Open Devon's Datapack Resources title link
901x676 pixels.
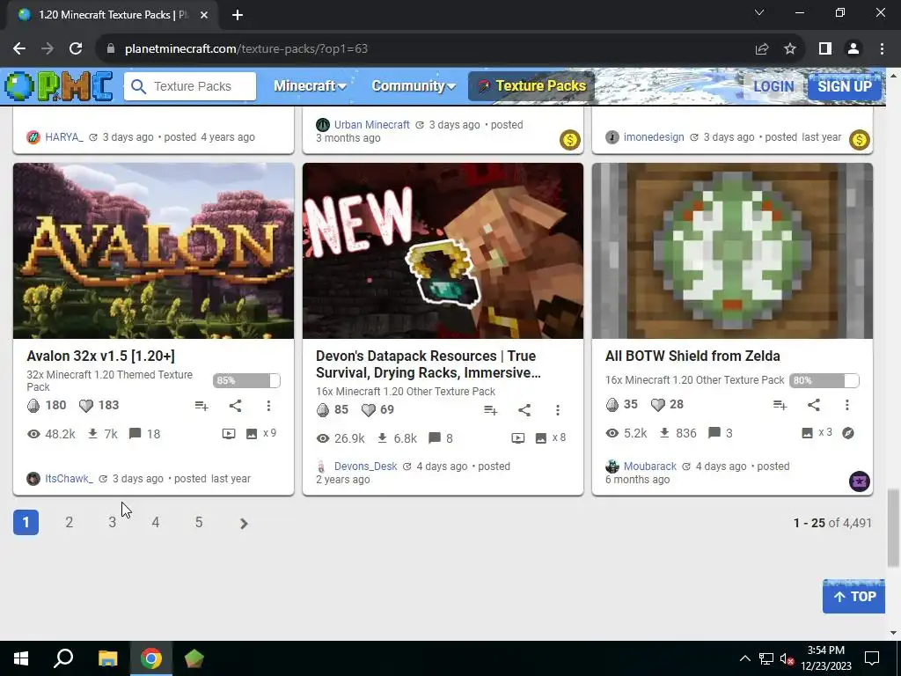429,364
